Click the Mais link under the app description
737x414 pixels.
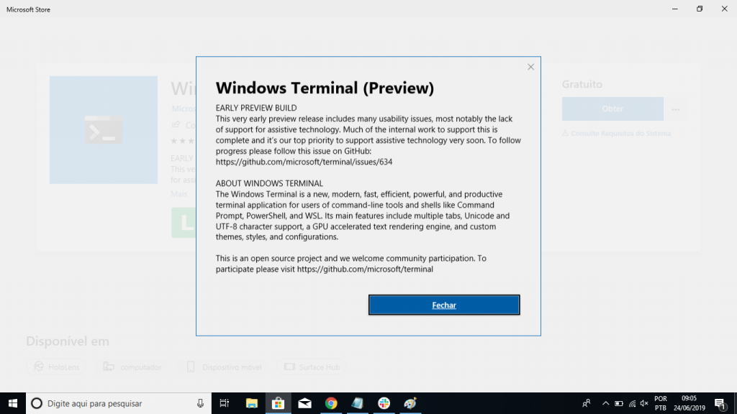click(x=179, y=194)
